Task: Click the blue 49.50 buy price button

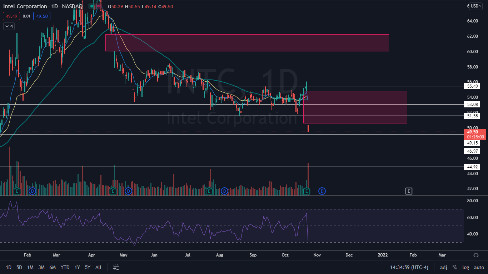Action: click(x=42, y=16)
